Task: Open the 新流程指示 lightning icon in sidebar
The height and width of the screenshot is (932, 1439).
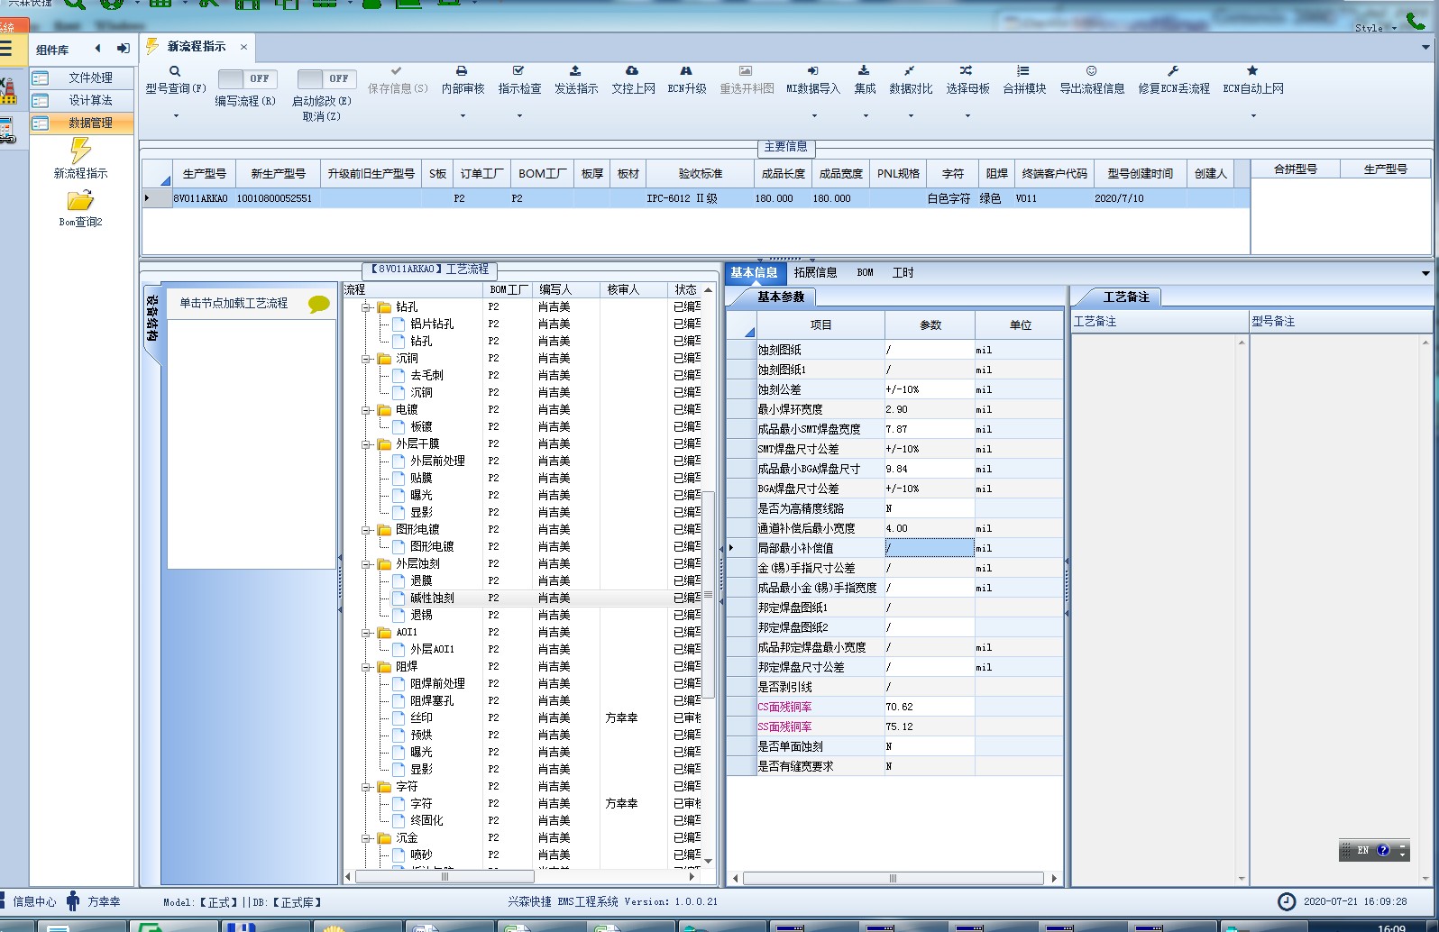Action: (x=80, y=151)
